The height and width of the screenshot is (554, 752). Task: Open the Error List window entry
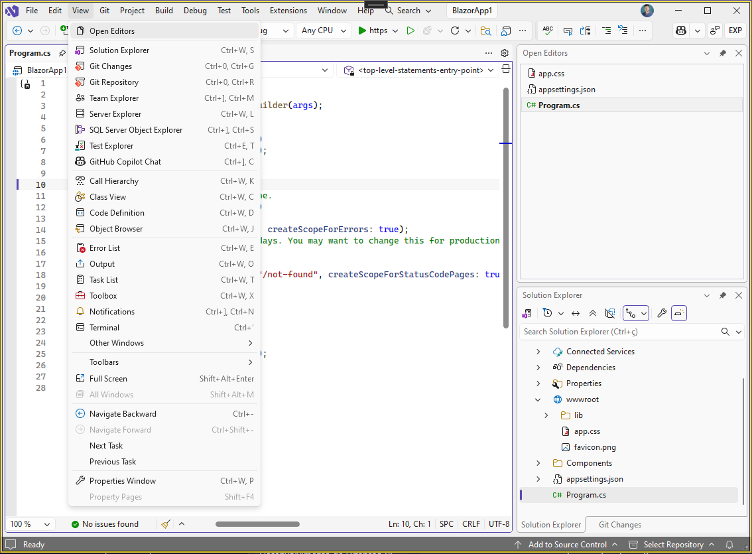pyautogui.click(x=164, y=248)
